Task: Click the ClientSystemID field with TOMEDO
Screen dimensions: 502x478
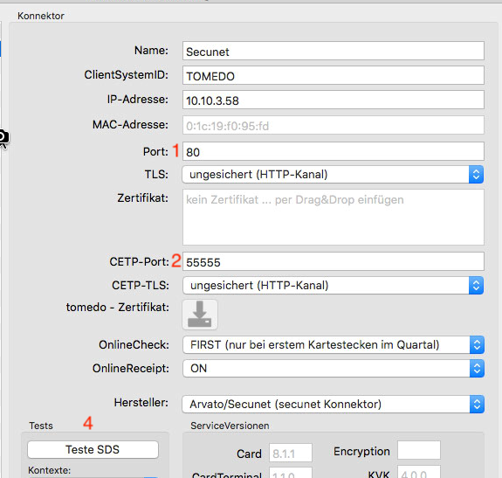Action: [x=334, y=76]
